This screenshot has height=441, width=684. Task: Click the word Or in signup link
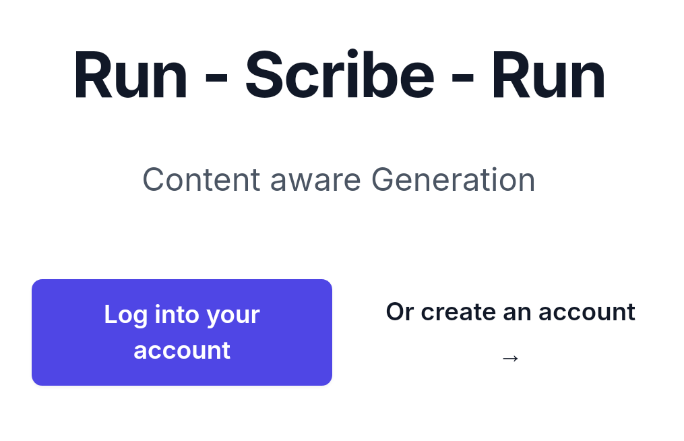(x=400, y=312)
